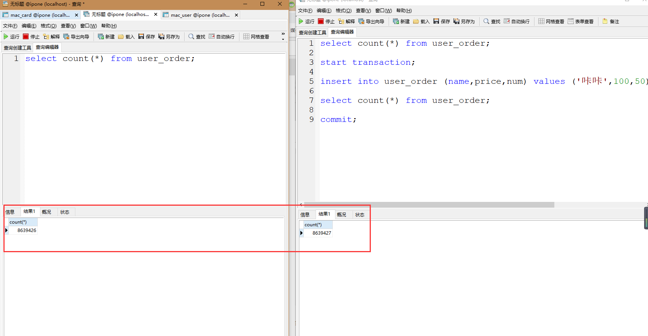
Task: Create new query in left window
Action: click(x=106, y=37)
